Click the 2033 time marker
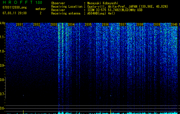180x114 pixels. [54, 25]
